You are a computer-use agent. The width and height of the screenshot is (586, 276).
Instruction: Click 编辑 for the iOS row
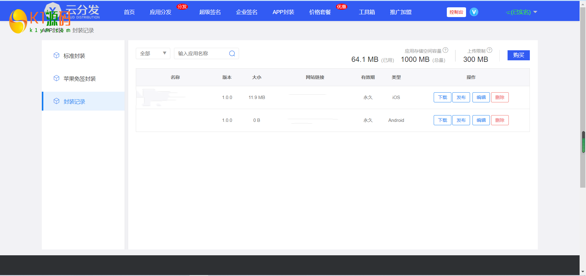click(481, 97)
